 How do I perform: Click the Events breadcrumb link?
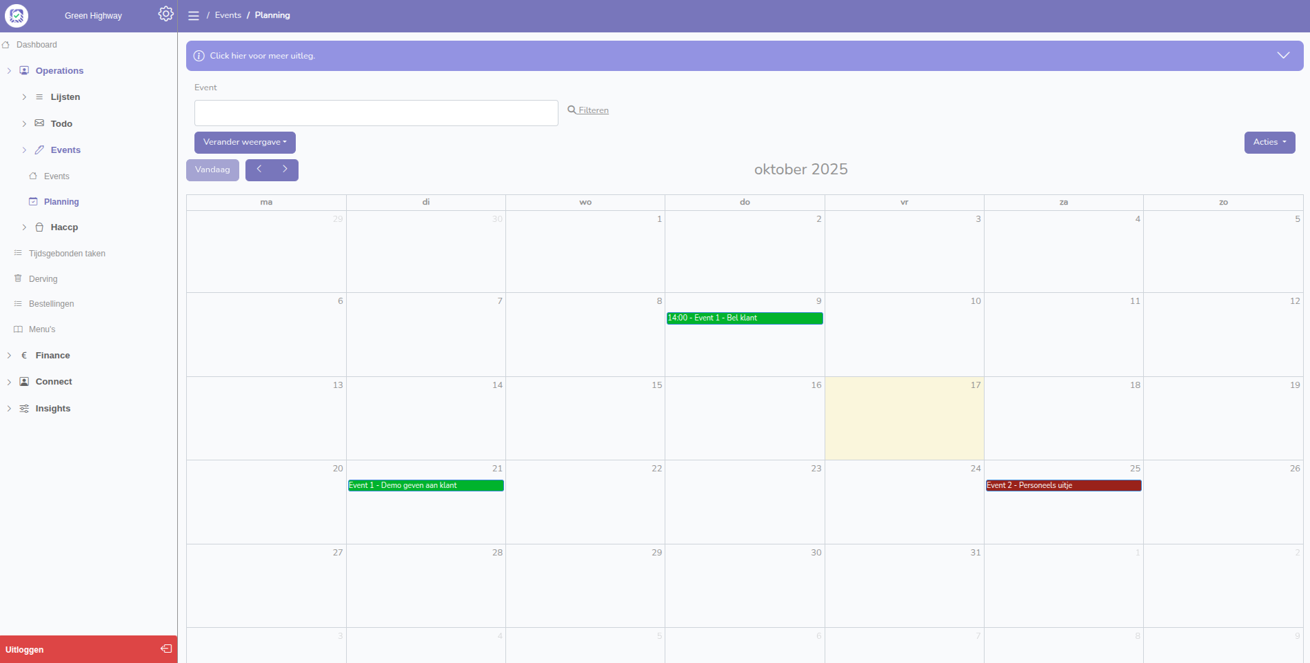click(228, 15)
